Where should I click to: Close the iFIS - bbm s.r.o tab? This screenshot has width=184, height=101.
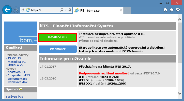pyautogui.click(x=121, y=11)
